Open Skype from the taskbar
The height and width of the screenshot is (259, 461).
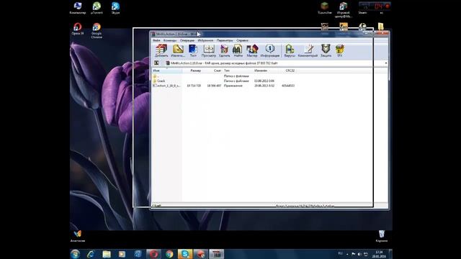click(185, 254)
